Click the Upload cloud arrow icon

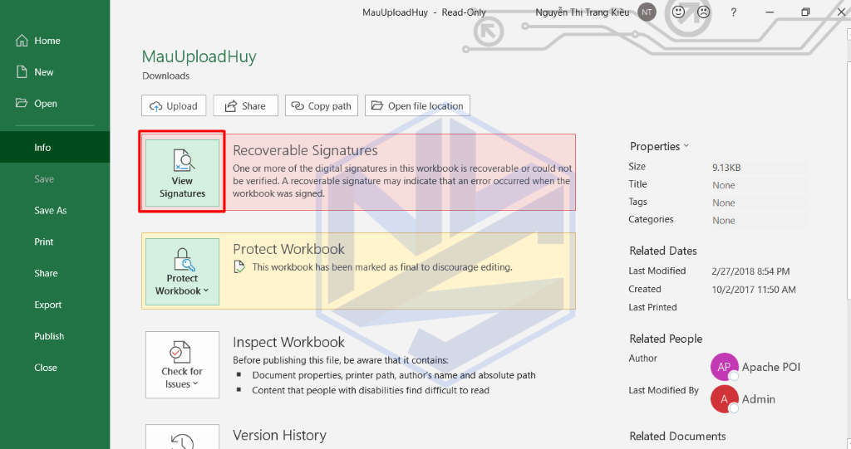[x=155, y=106]
